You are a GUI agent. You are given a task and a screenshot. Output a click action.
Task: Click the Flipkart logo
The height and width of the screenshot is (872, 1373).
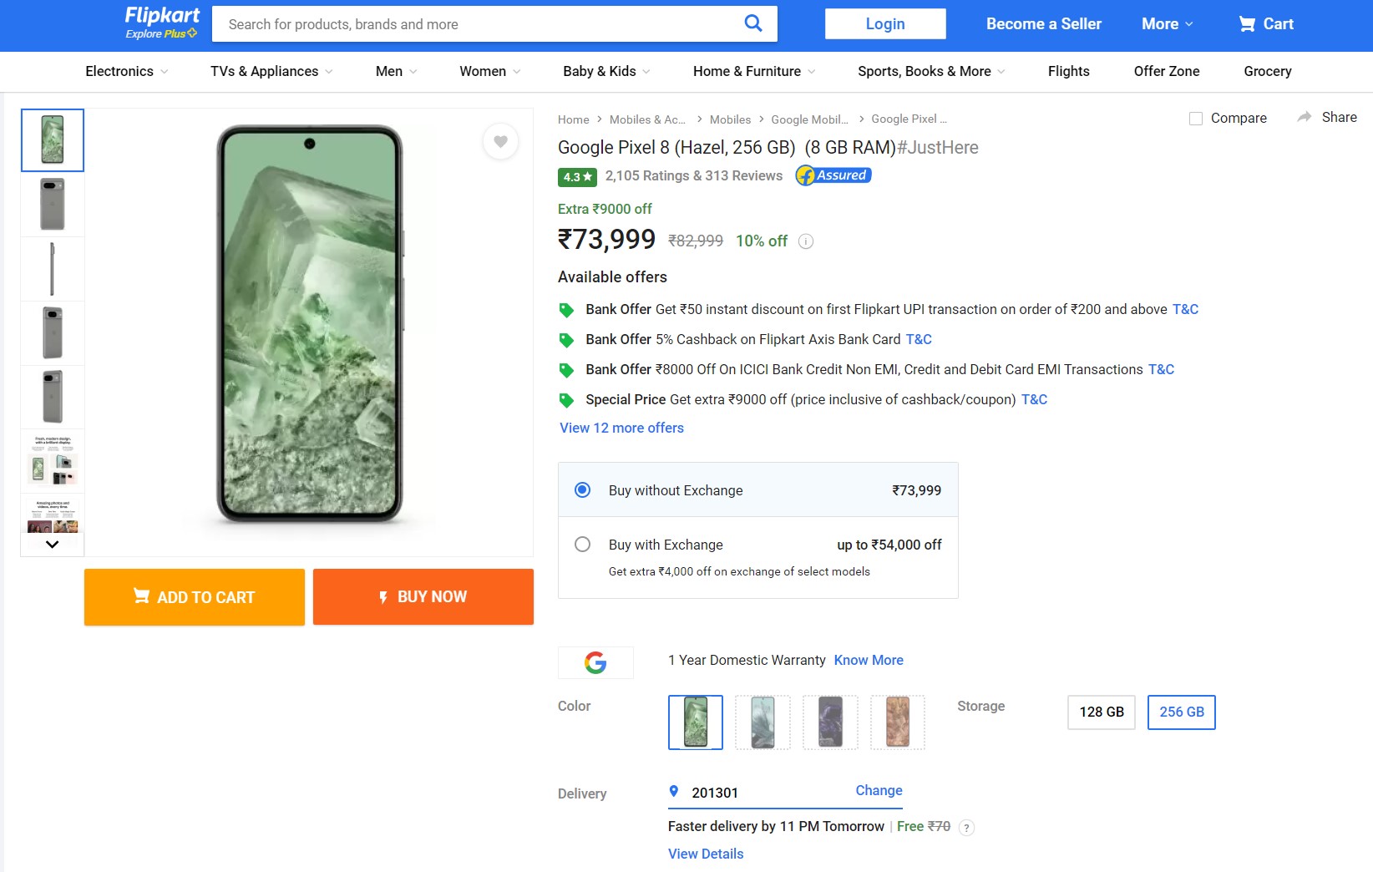(160, 23)
